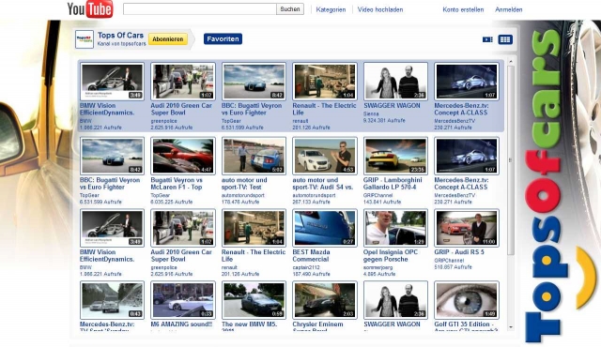Click uploader name 'Sienna'
This screenshot has height=347, width=601.
[x=371, y=113]
